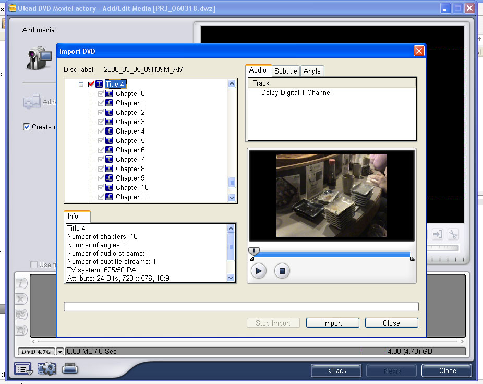This screenshot has width=483, height=384.
Task: Toggle the Chapter 0 checkbox
Action: 101,93
